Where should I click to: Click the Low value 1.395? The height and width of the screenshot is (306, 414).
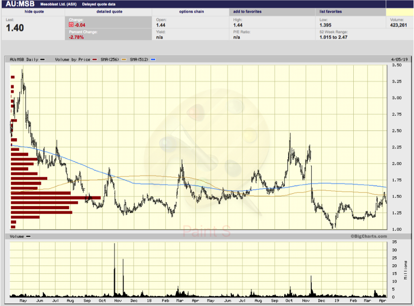point(325,25)
